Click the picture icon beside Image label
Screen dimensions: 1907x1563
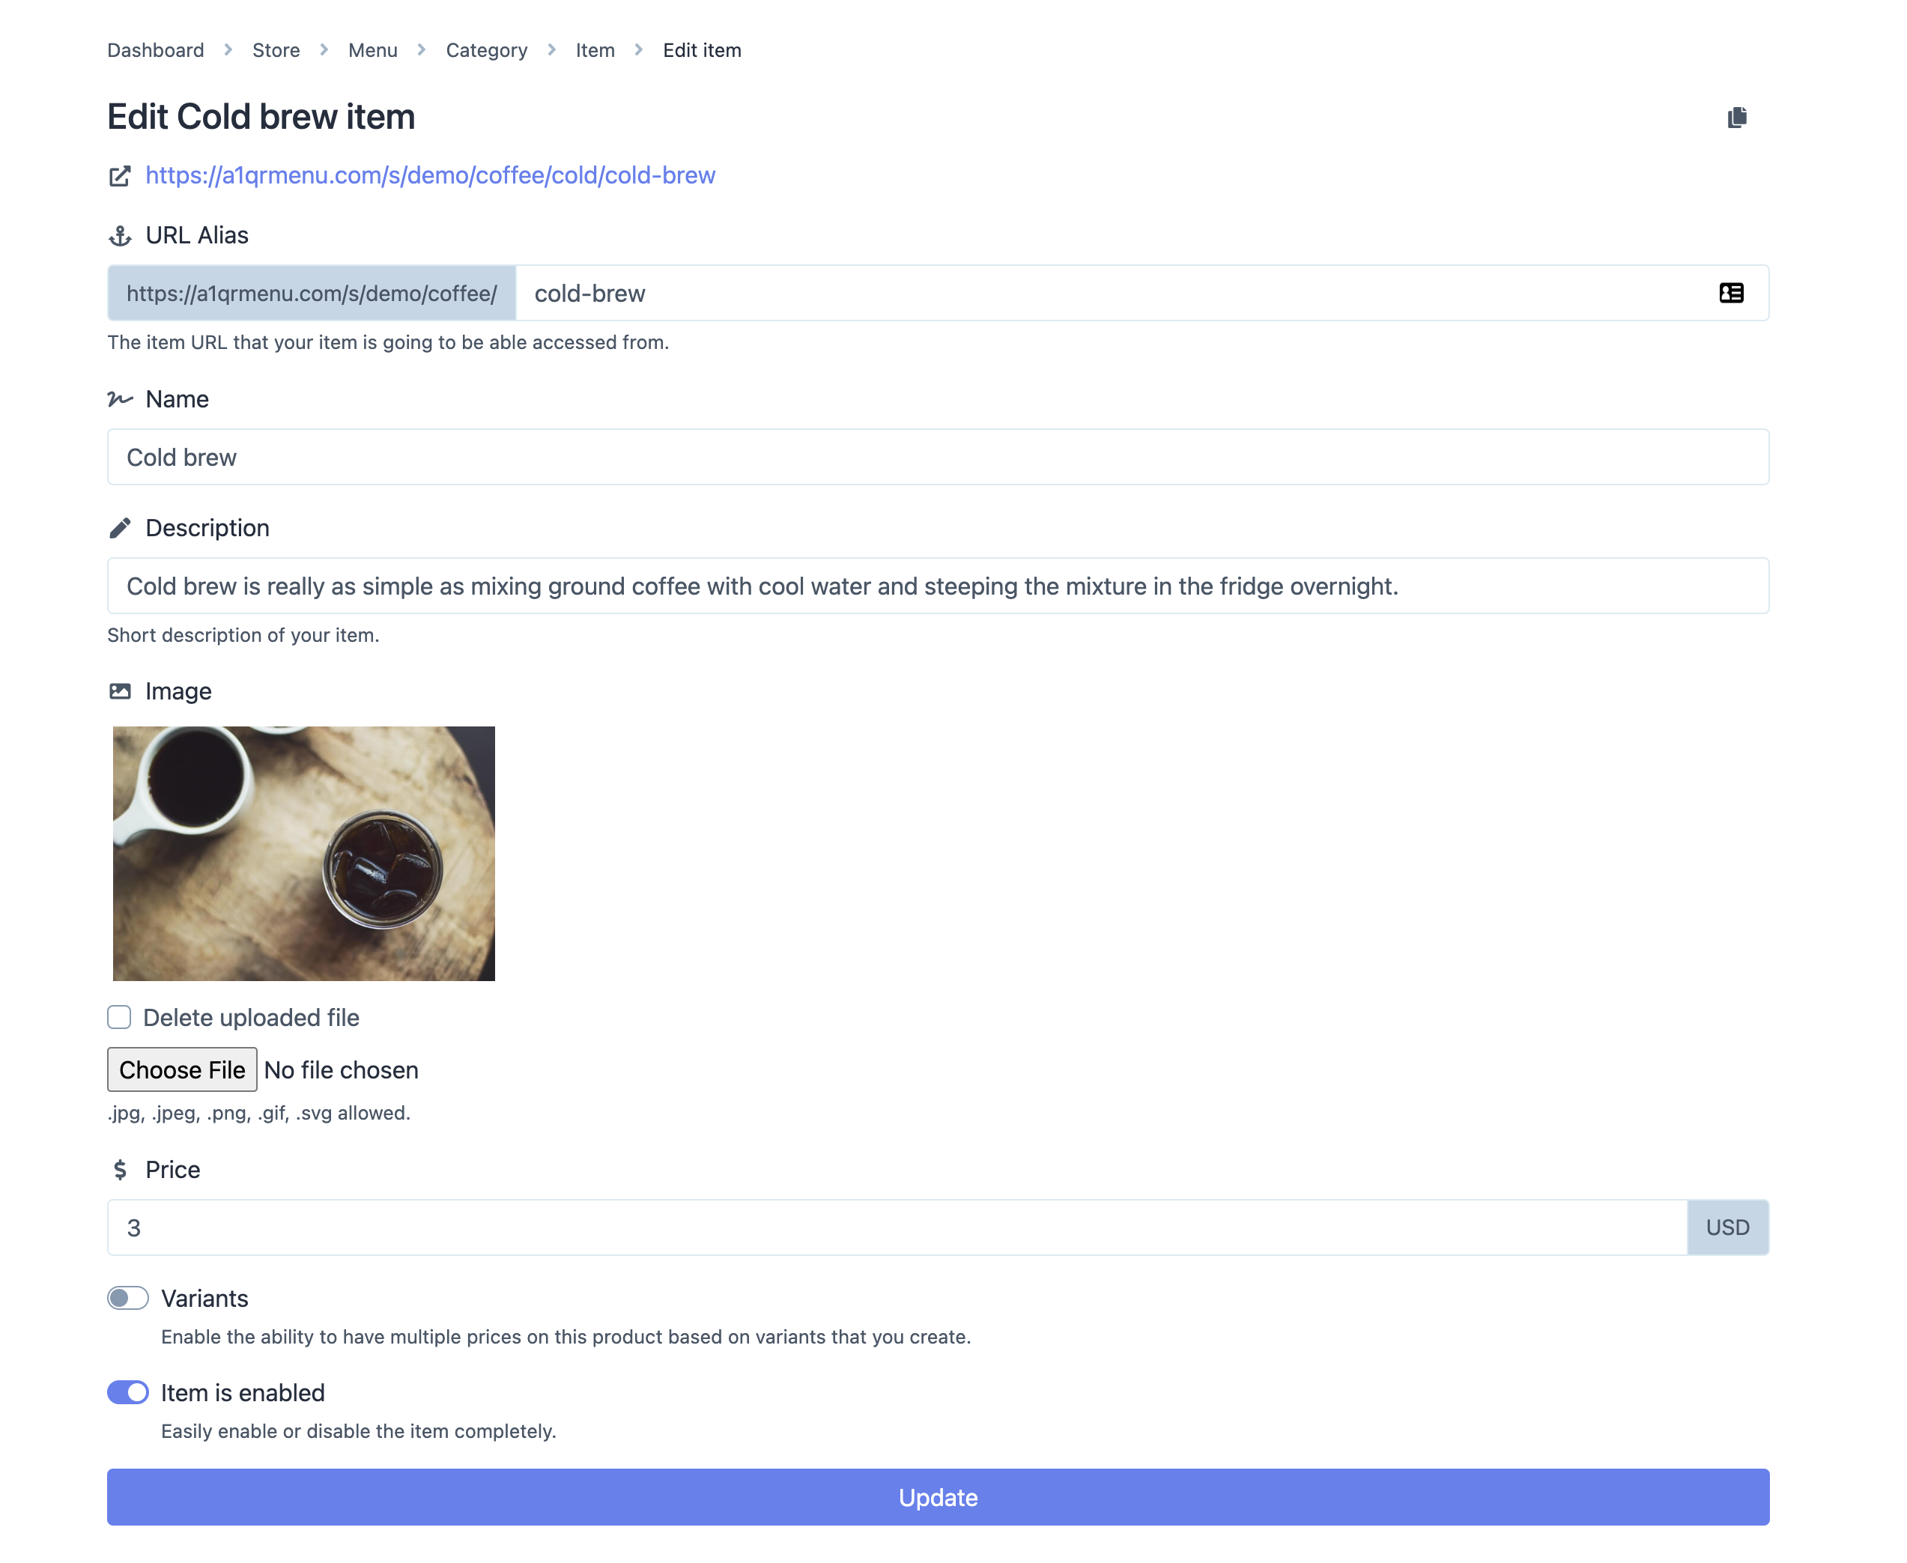(120, 691)
